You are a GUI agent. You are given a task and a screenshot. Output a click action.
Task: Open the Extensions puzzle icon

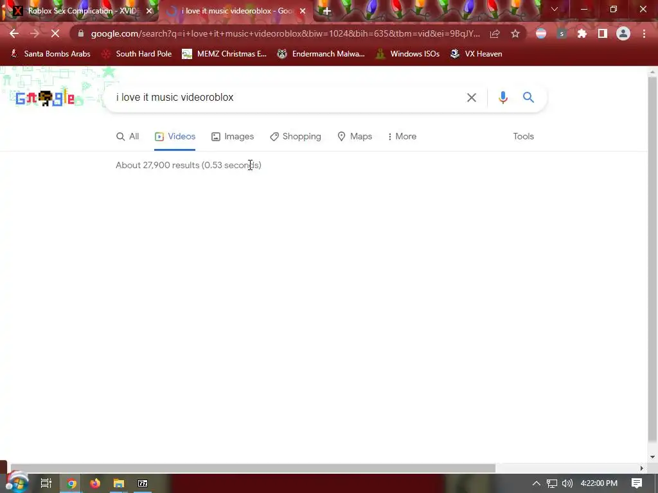[x=582, y=33]
